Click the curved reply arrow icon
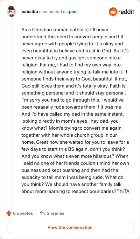Image resolution: width=140 pixels, height=239 pixels. 43,213
